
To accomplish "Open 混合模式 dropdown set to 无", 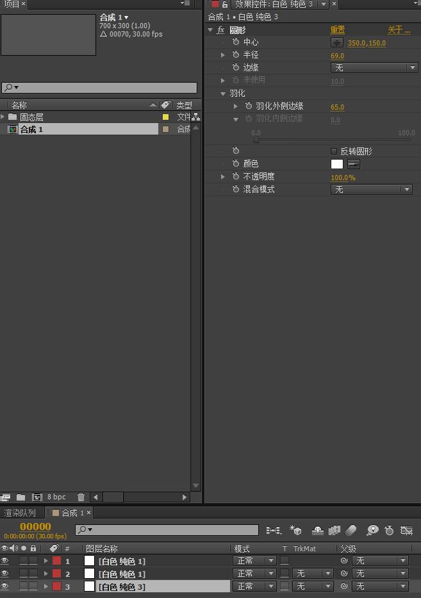I will click(x=372, y=189).
